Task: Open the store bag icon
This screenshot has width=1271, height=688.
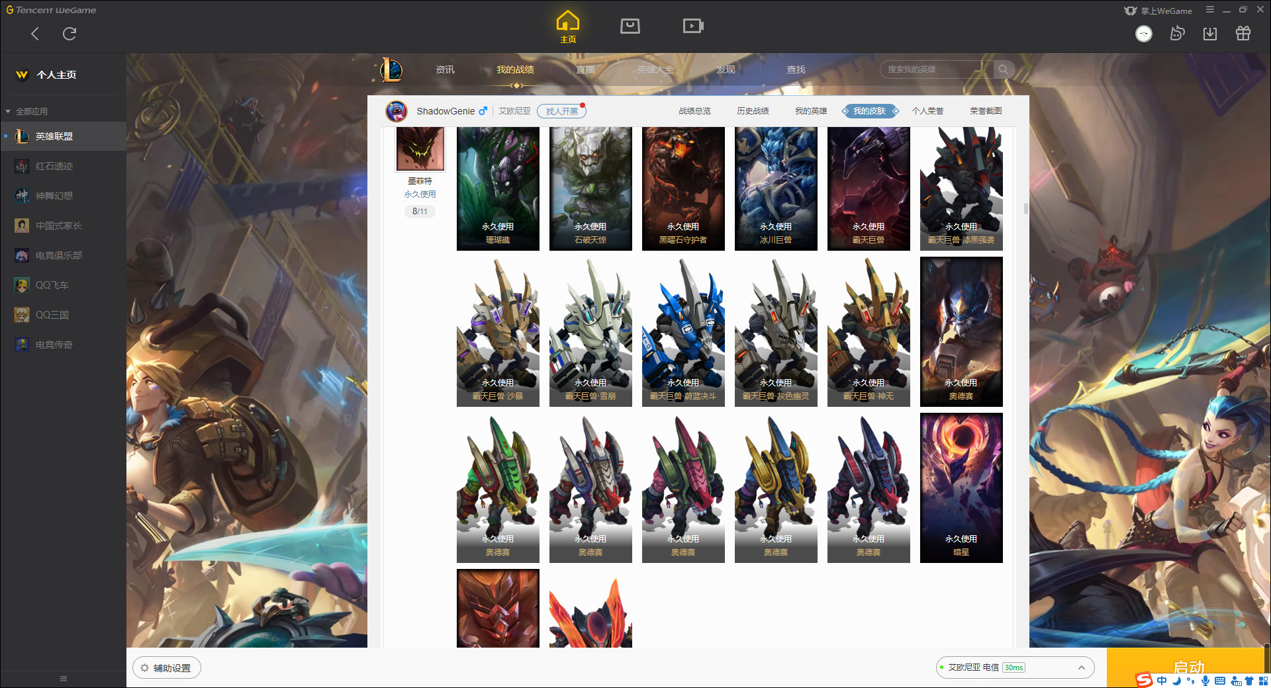Action: click(630, 26)
